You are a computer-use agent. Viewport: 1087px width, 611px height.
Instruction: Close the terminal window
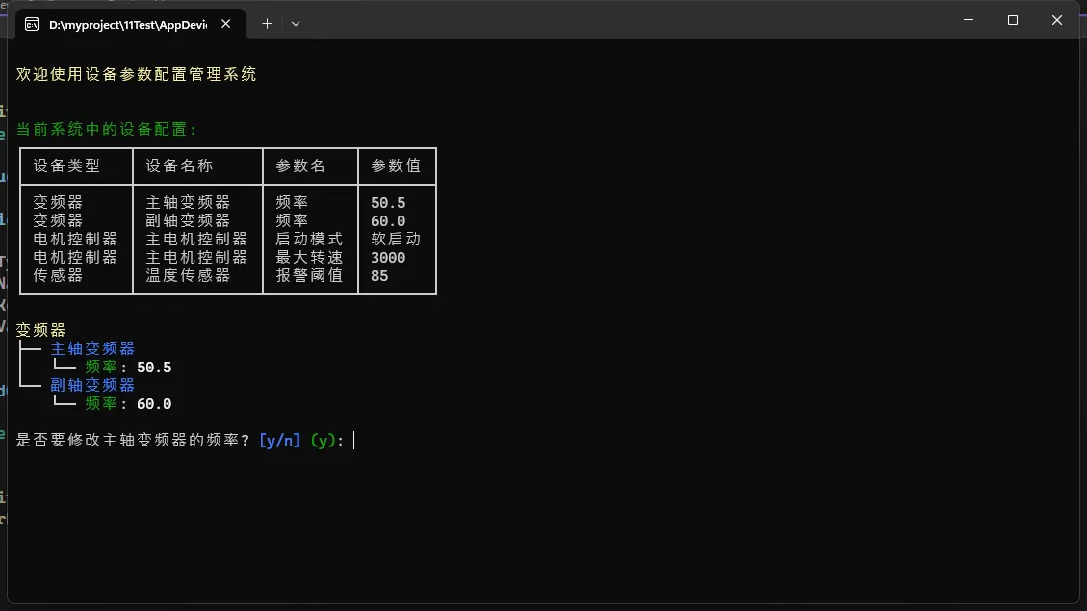[1057, 20]
